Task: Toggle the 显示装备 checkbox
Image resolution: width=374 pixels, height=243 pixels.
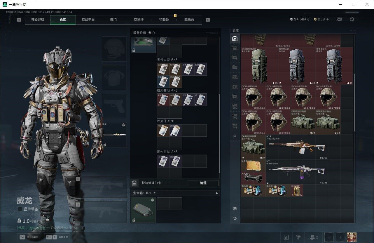Action: coord(20,209)
